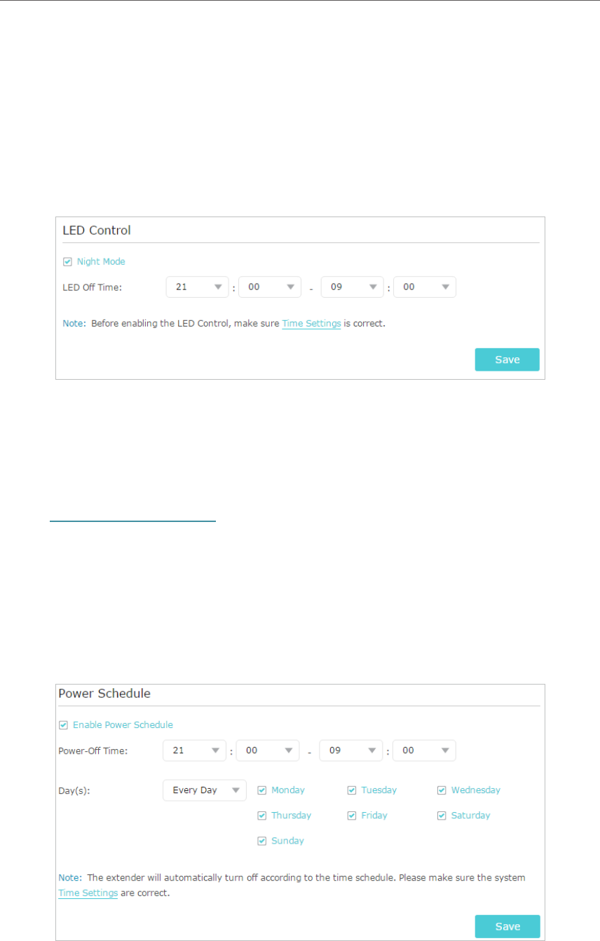Open Power-Off Time start hour dropdown
The image size is (600, 941).
coord(195,750)
